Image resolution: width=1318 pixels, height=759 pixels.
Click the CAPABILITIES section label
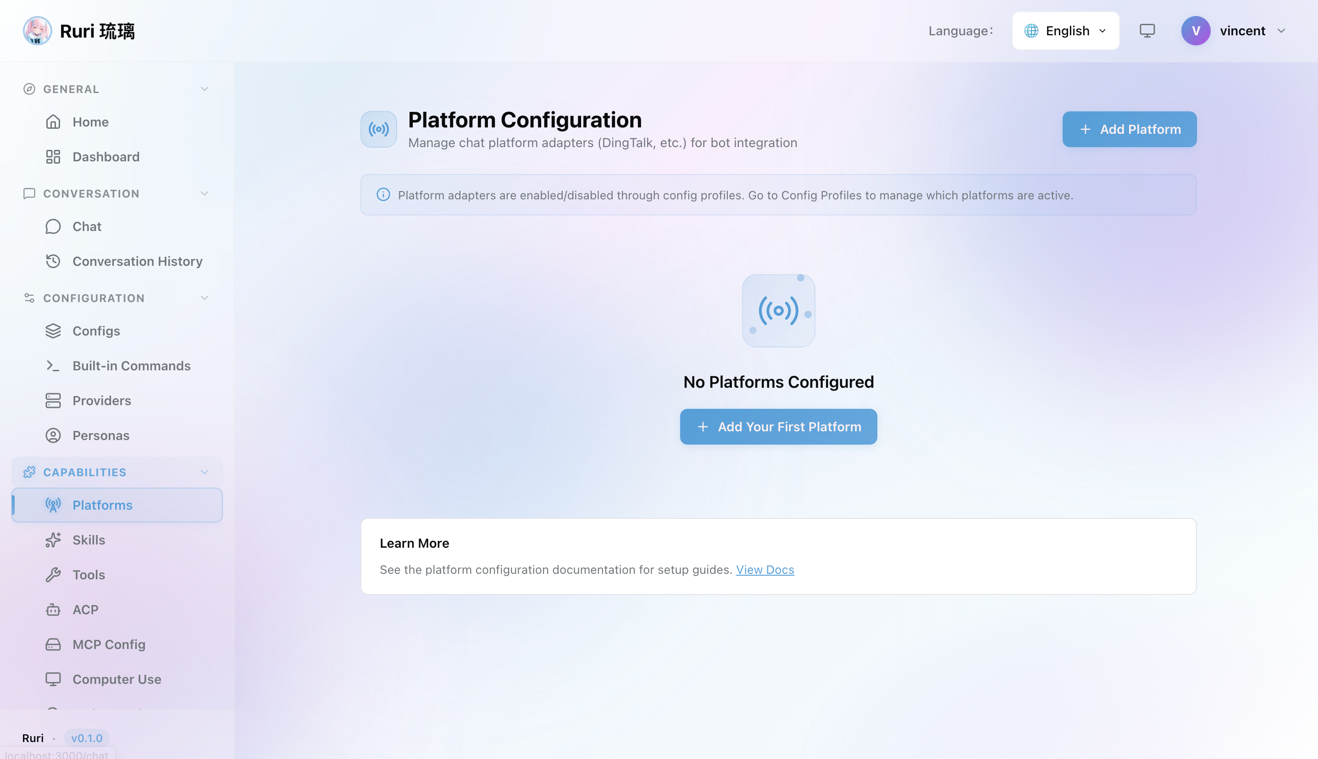84,472
